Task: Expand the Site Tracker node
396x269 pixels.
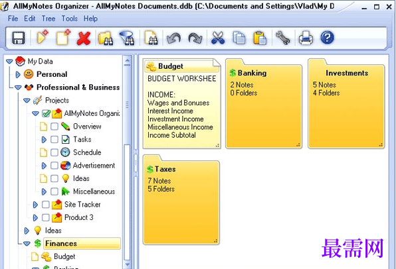Action: (35, 205)
